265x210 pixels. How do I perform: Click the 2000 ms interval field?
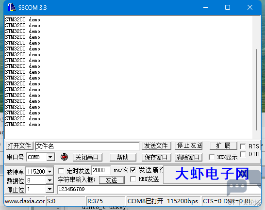coord(101,170)
